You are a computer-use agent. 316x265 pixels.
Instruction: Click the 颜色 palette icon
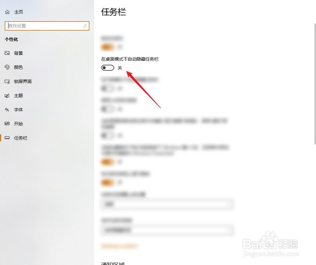pyautogui.click(x=7, y=67)
